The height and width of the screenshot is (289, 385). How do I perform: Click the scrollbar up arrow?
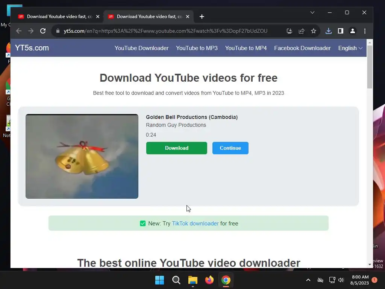click(370, 43)
